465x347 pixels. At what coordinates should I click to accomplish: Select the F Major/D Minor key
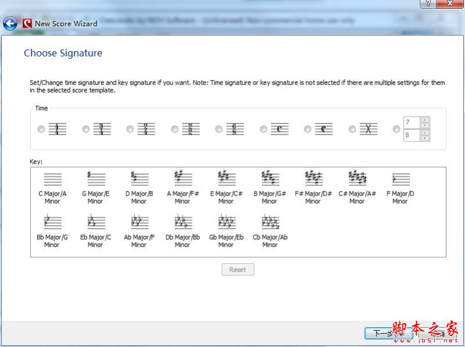pos(400,188)
